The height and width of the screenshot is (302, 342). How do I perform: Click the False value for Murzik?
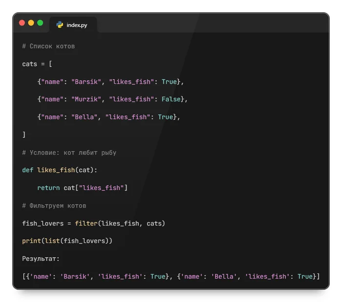(171, 99)
